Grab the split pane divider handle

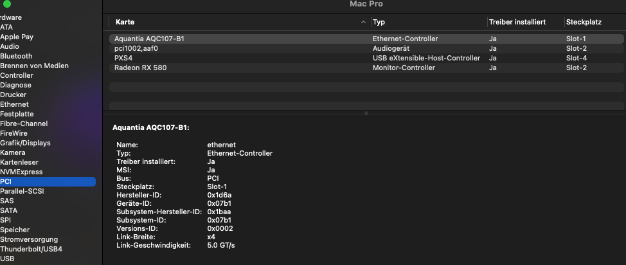tap(366, 113)
